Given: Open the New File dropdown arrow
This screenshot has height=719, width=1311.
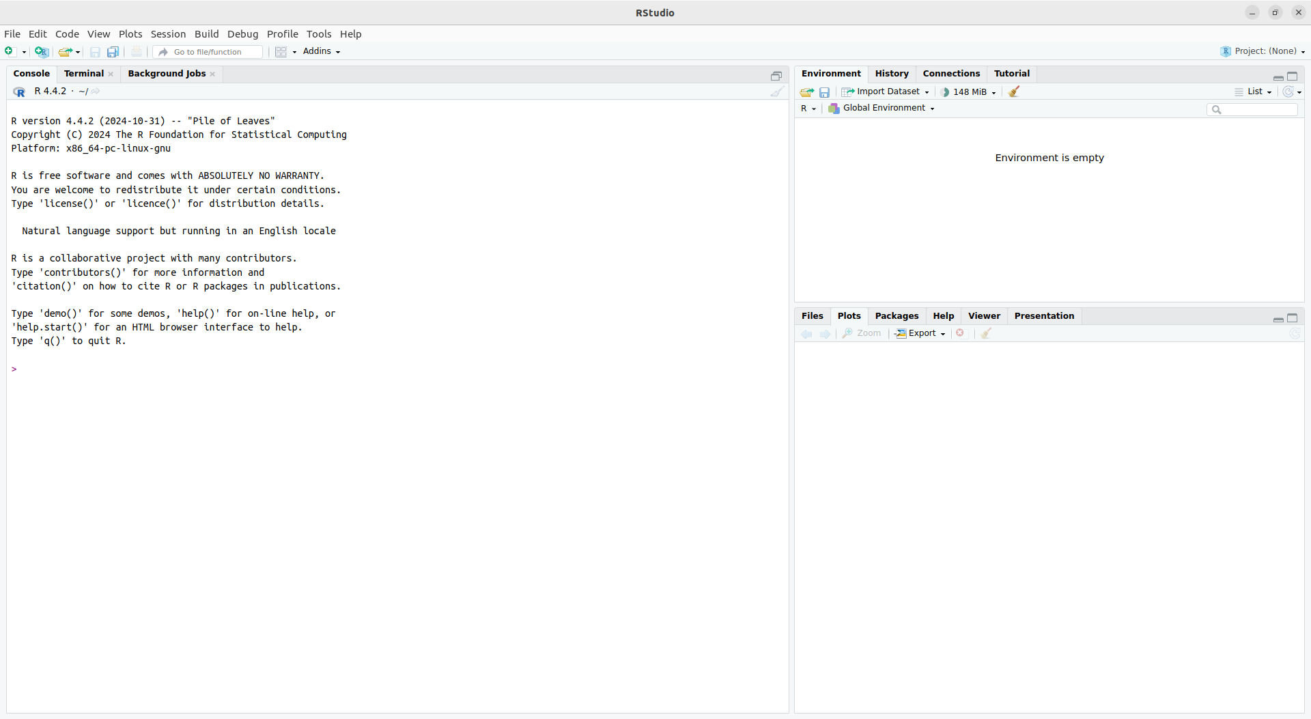Looking at the screenshot, I should pos(24,52).
